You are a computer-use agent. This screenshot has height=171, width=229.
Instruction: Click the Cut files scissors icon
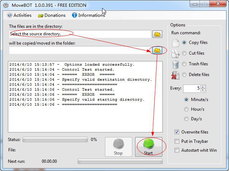point(176,54)
